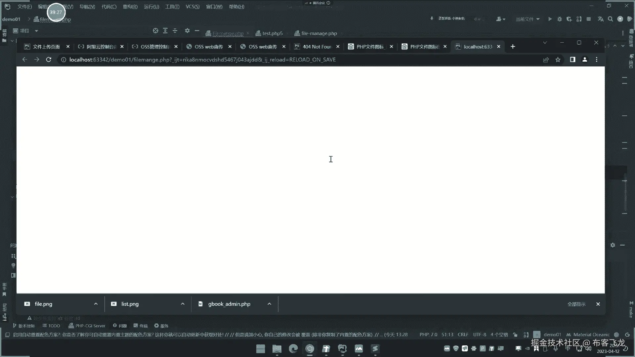Viewport: 635px width, 357px height.
Task: Click the share page icon
Action: [546, 59]
